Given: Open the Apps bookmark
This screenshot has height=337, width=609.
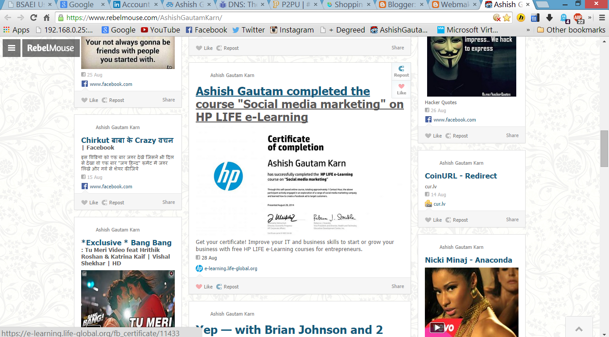Looking at the screenshot, I should tap(16, 30).
